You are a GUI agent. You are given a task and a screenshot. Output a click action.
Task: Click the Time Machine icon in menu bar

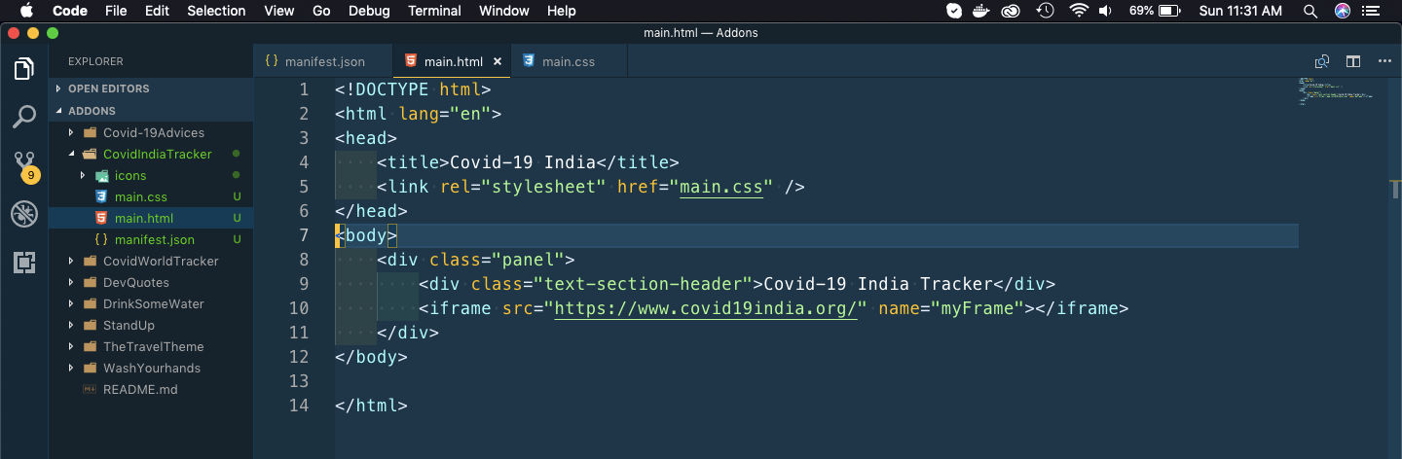(x=1046, y=11)
